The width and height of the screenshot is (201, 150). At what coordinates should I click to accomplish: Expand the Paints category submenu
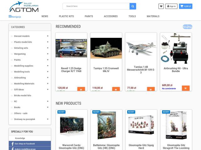click(48, 60)
